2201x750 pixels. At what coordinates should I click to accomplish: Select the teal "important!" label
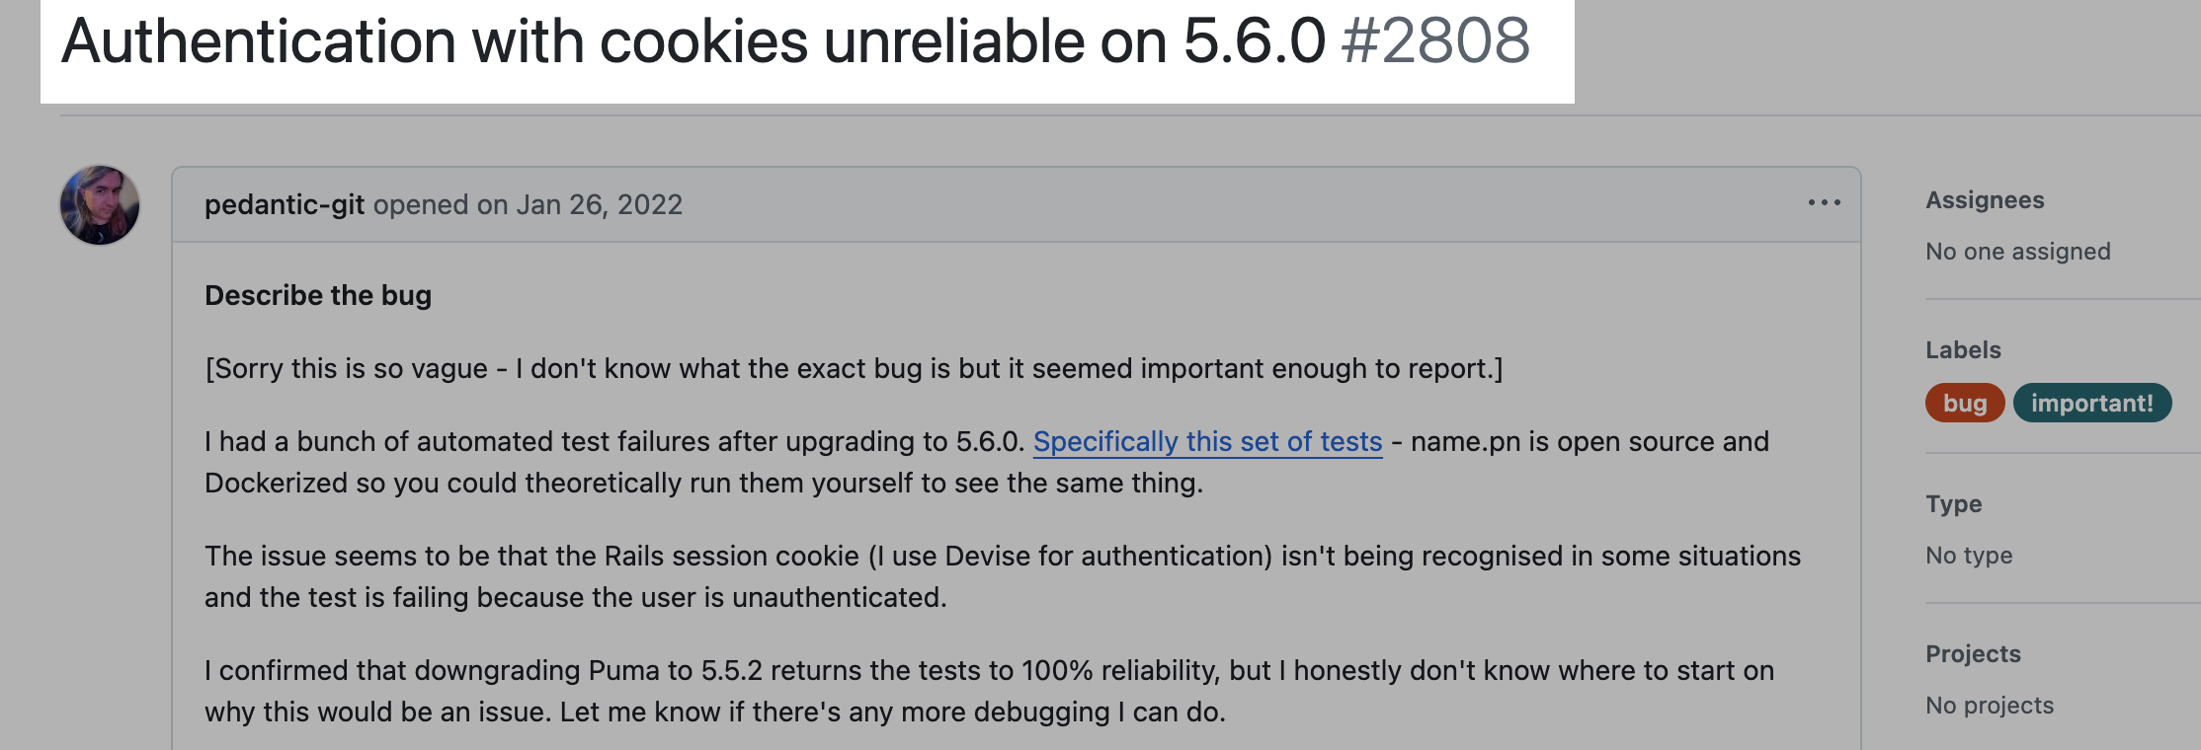pyautogui.click(x=2092, y=403)
